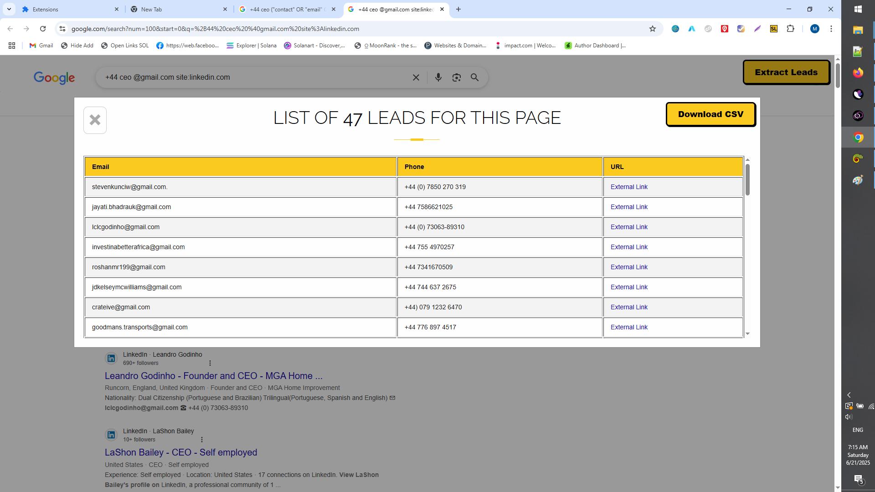Close the leads list popup
875x492 pixels.
click(x=95, y=120)
